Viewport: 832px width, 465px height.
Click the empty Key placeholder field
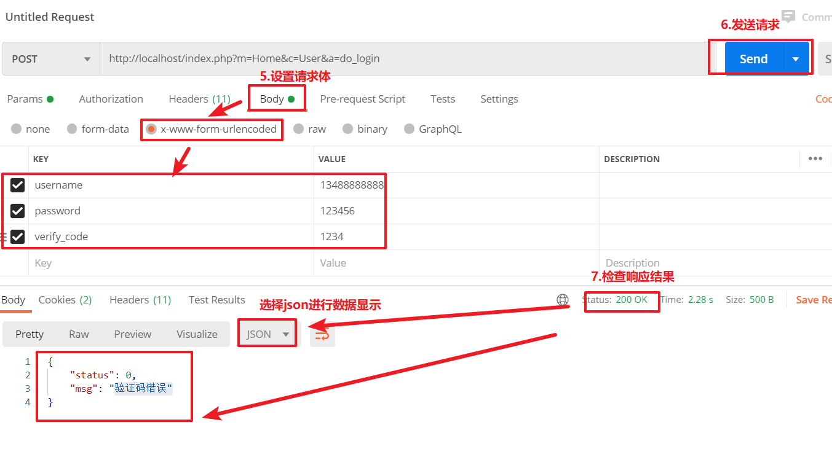(171, 263)
